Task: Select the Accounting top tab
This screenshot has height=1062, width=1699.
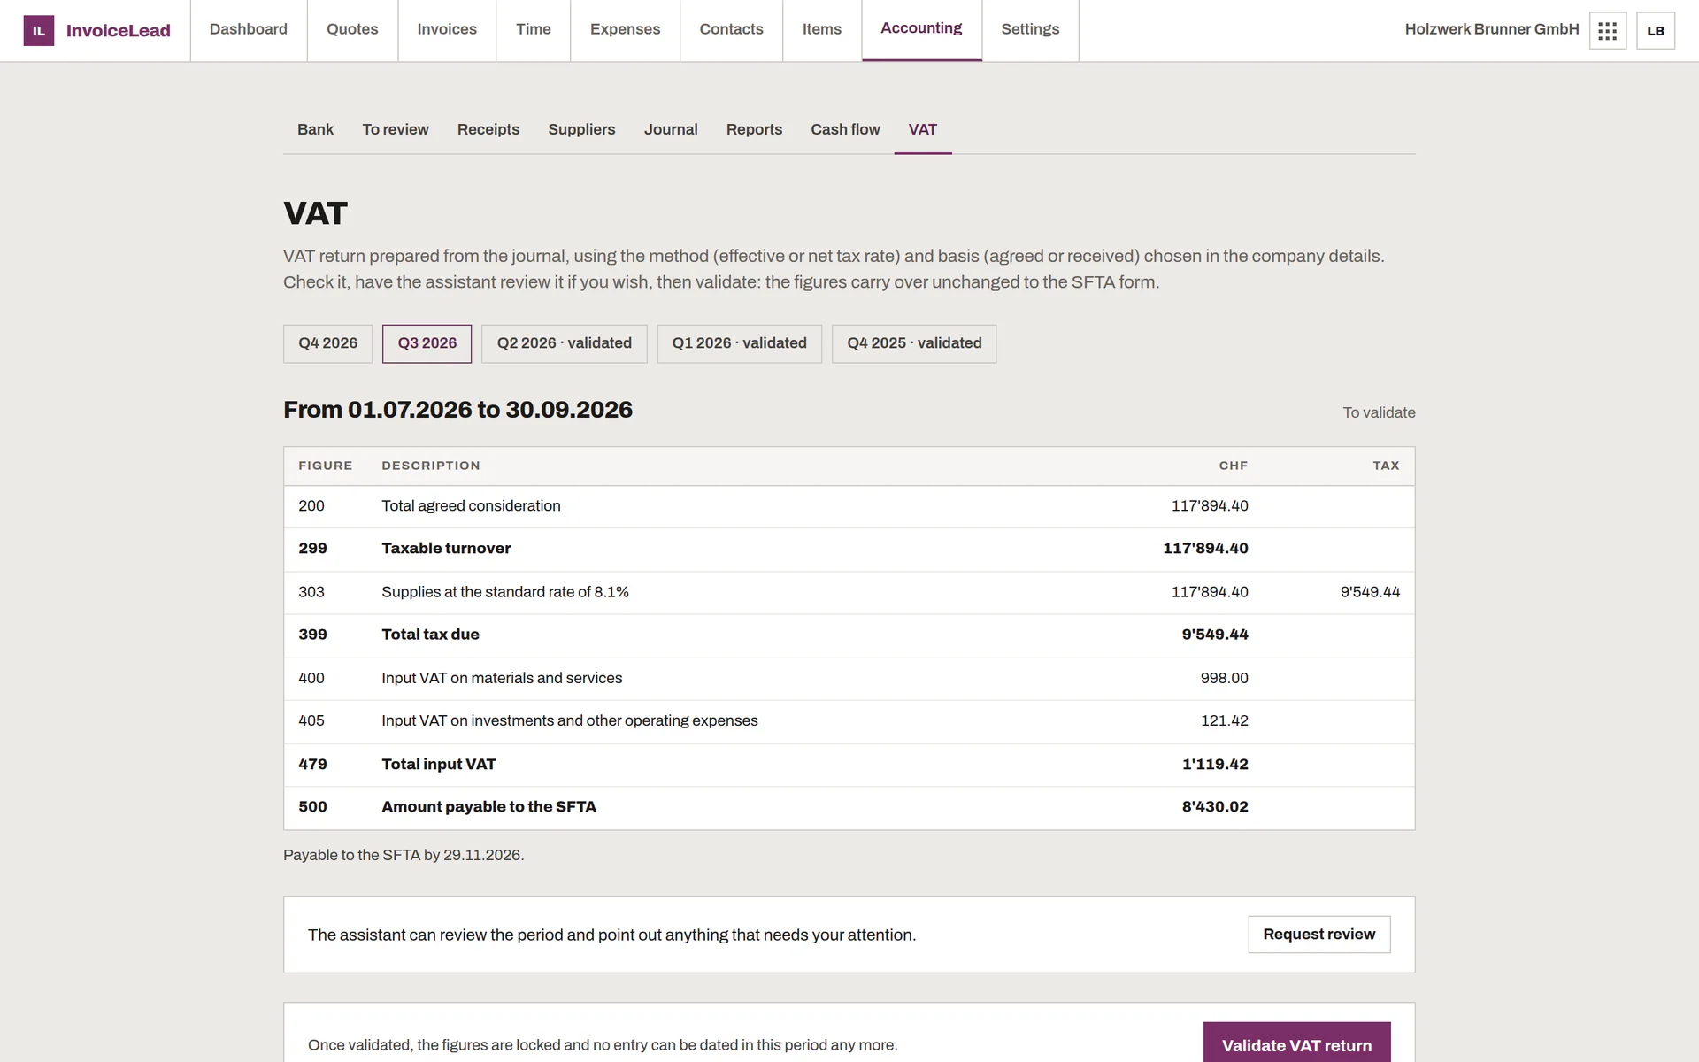Action: [921, 29]
